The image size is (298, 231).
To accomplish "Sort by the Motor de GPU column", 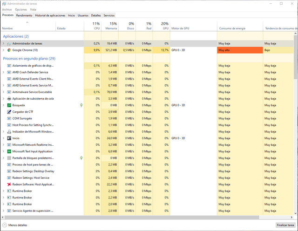I will 194,26.
